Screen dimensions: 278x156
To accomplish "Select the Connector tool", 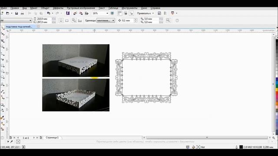I will tap(3, 97).
